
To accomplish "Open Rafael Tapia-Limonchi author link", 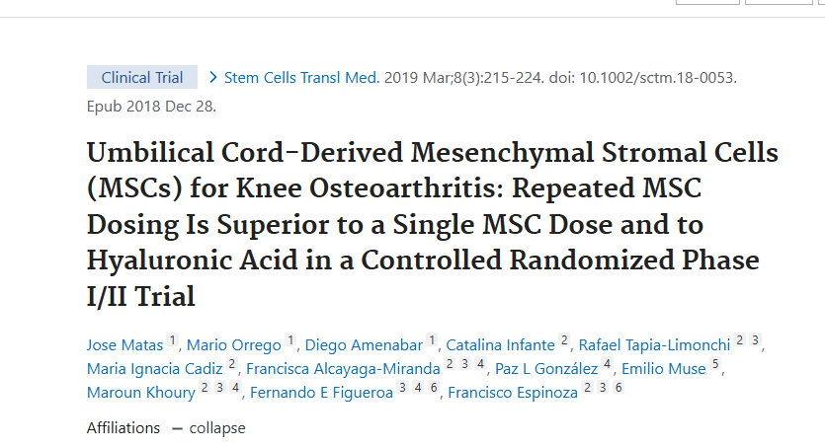I will click(654, 344).
